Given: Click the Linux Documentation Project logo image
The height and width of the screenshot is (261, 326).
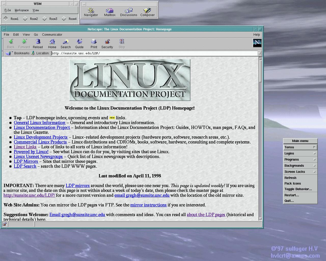Looking at the screenshot, I should coord(130,80).
